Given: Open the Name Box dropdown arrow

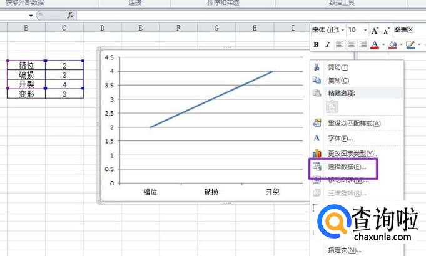Looking at the screenshot, I should [x=31, y=16].
